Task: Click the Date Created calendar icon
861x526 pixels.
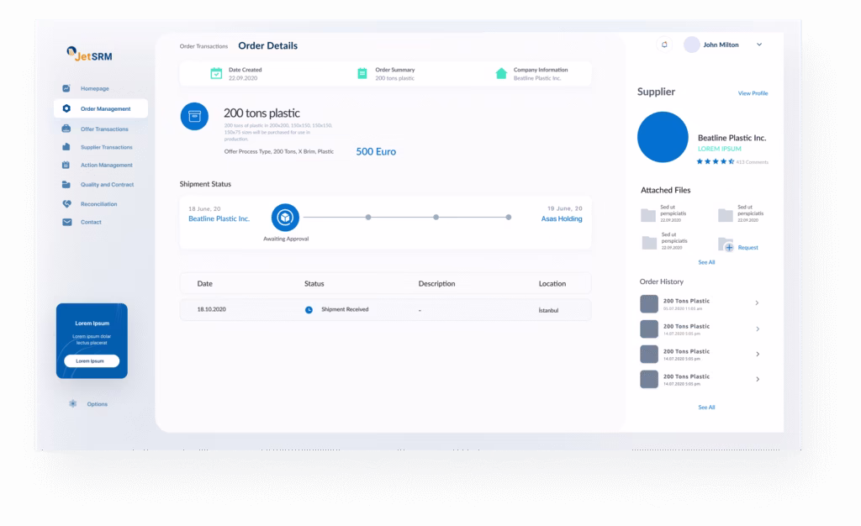Action: tap(216, 73)
